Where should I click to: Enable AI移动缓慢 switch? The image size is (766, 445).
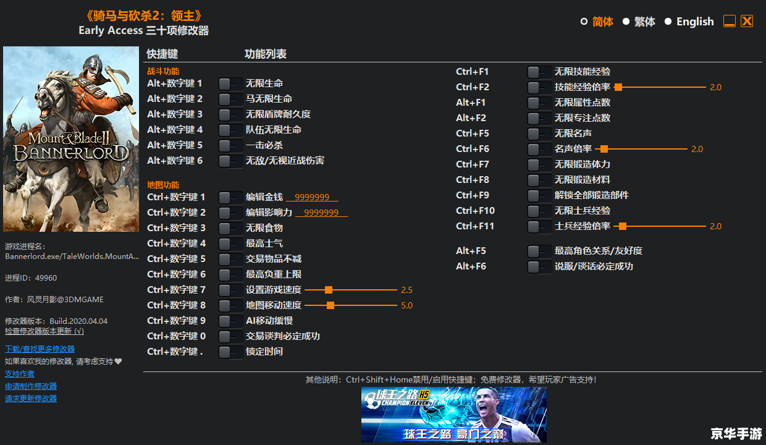(x=230, y=321)
